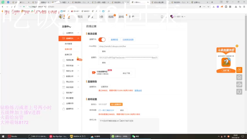Click the 斗鱼直播伴侣 camera icon
Screen dimensions: 247x139
click(94, 73)
